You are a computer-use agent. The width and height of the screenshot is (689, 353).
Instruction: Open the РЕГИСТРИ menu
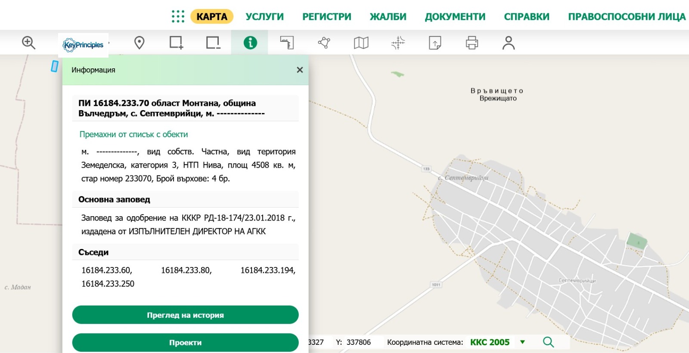(x=327, y=16)
